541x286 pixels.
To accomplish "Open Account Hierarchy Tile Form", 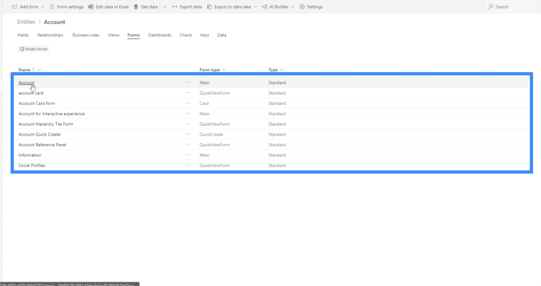I will (46, 124).
